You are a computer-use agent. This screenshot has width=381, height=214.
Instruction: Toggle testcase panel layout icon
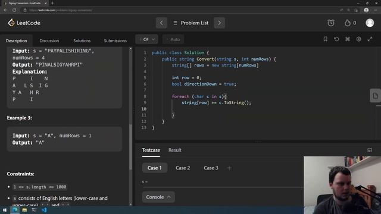click(x=370, y=150)
